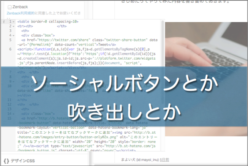The width and height of the screenshot is (248, 166).
Task: Collapse code fold arrow on line 2
Action: (x=14, y=26)
